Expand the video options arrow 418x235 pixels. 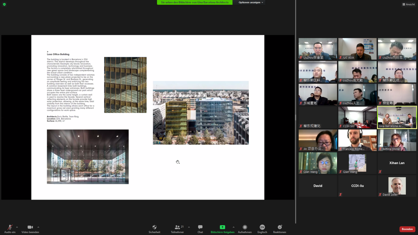(x=38, y=227)
